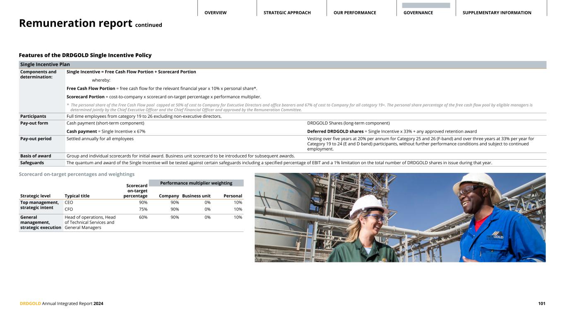The width and height of the screenshot is (565, 318).
Task: Click the page number 101
Action: click(x=541, y=303)
